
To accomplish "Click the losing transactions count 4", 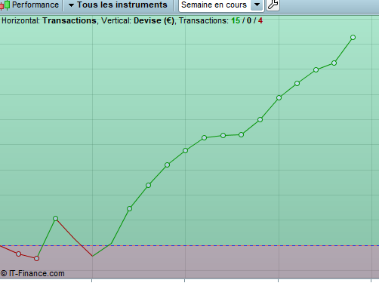I will (260, 20).
